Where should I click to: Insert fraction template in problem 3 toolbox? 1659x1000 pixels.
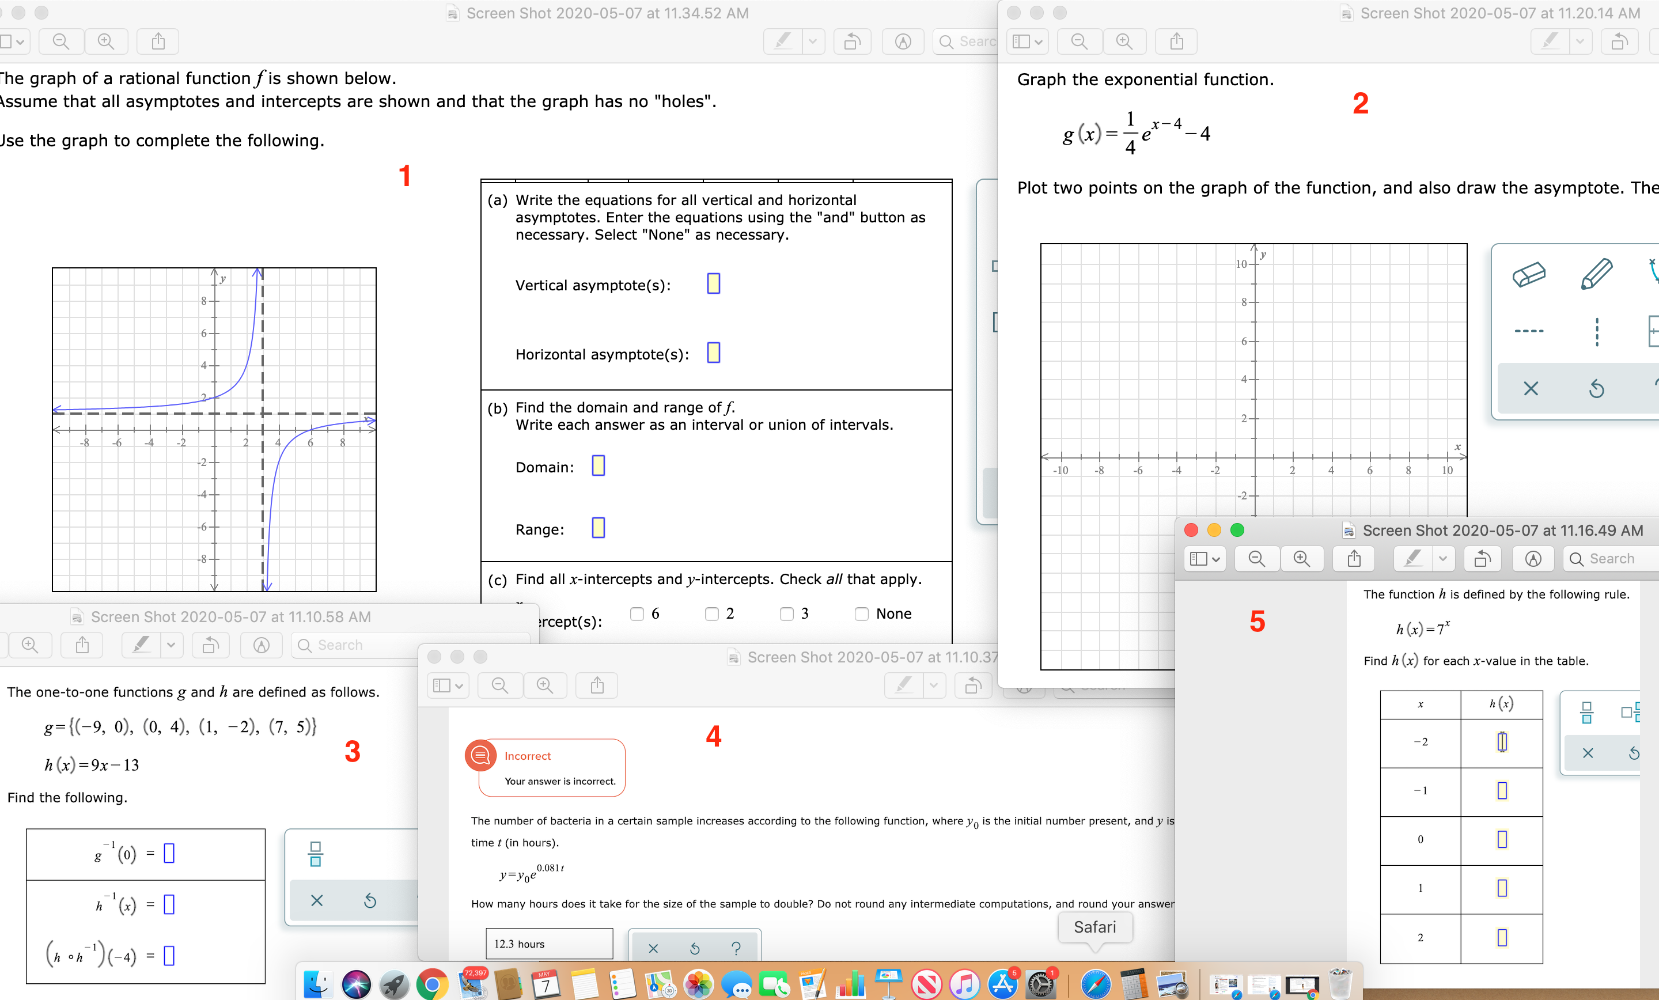(x=315, y=854)
